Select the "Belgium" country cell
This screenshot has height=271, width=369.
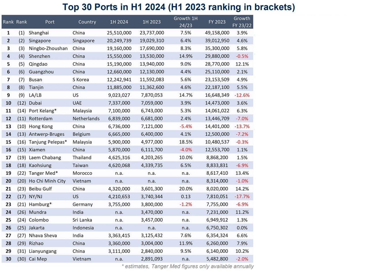[x=81, y=134]
